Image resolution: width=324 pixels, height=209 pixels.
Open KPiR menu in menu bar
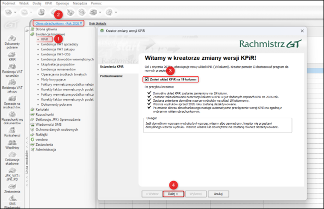point(48,3)
